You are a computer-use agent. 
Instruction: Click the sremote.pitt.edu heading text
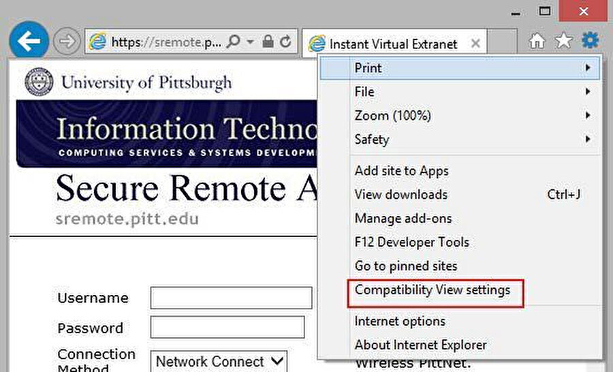pos(127,219)
